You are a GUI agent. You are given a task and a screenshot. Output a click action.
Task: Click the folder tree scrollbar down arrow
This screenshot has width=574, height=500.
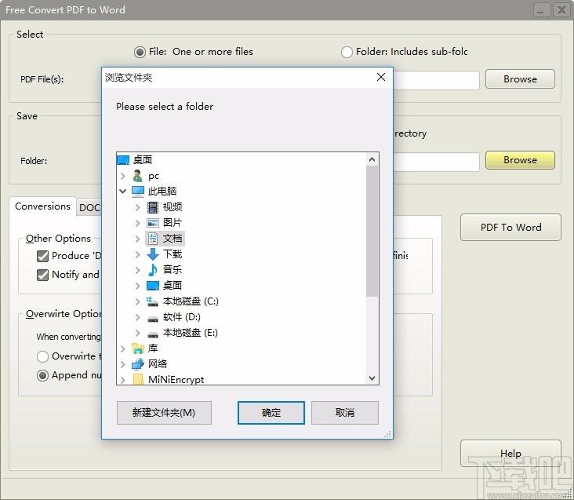(x=372, y=378)
